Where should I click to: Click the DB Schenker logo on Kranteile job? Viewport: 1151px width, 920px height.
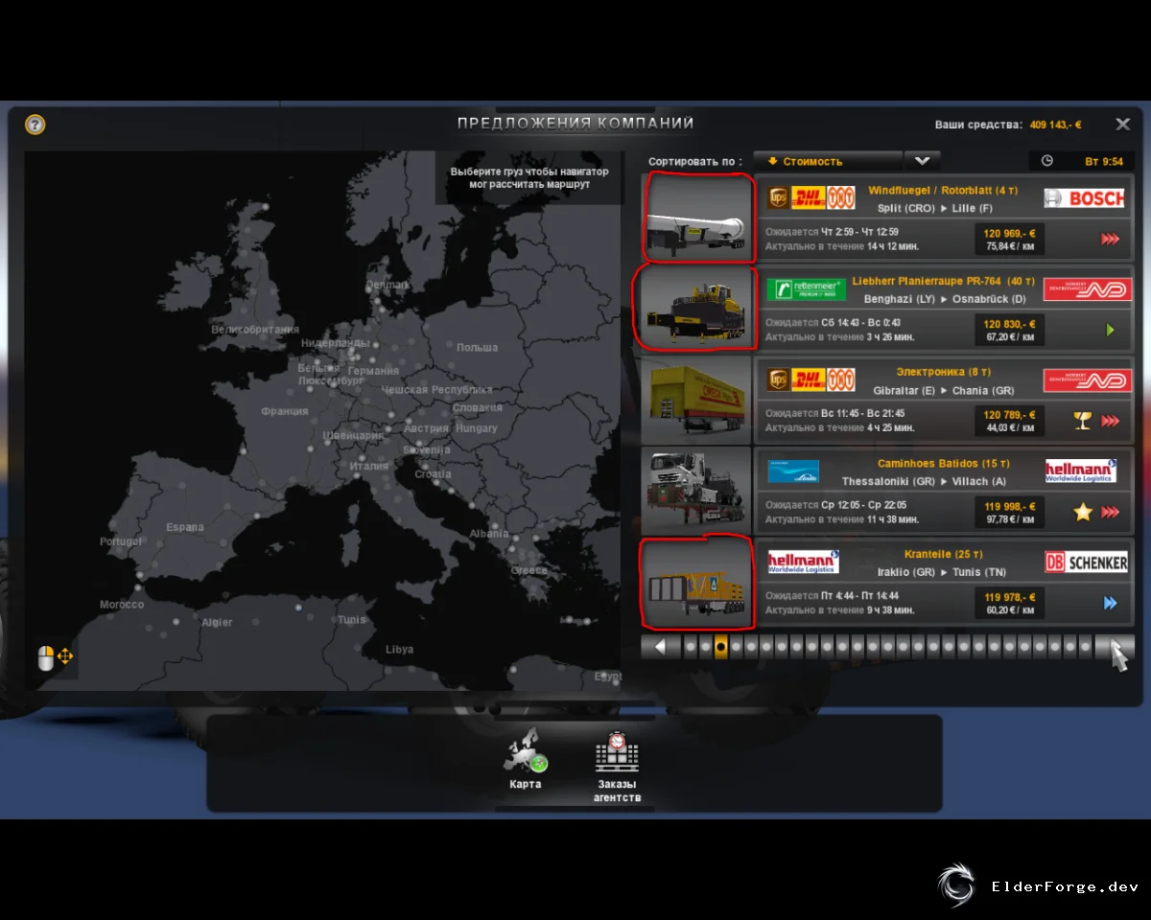tap(1087, 563)
